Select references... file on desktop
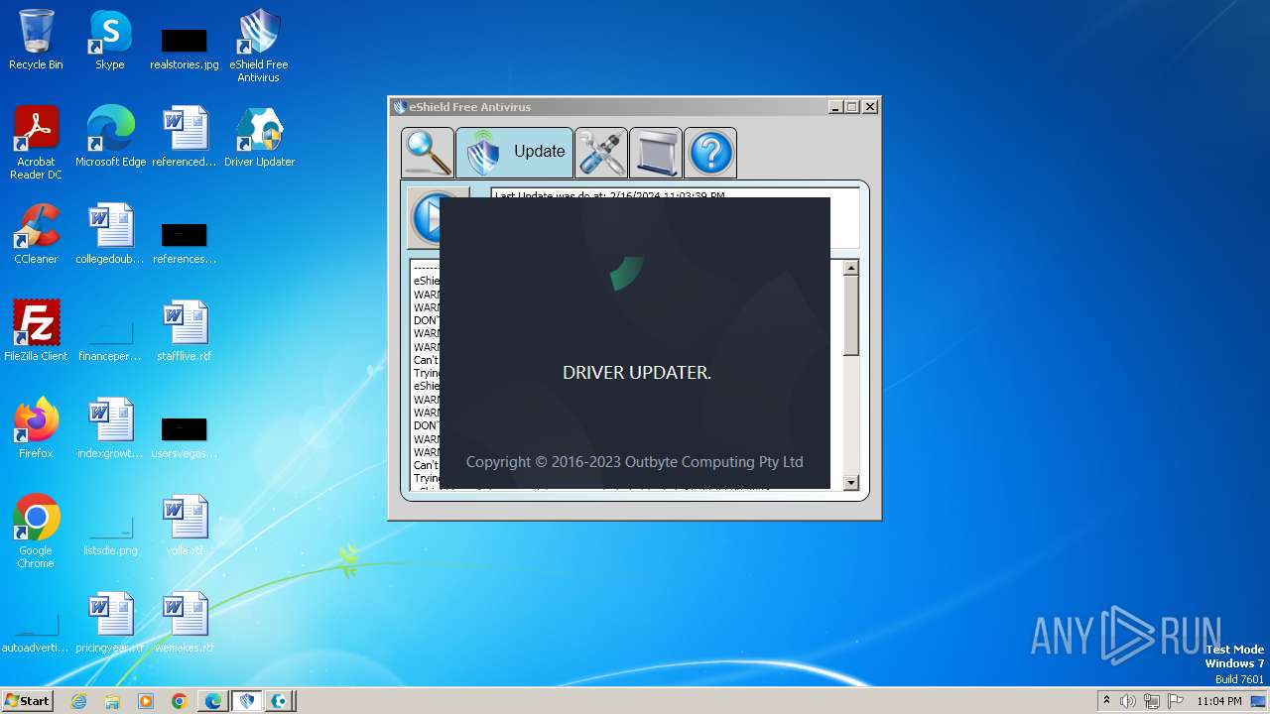 click(185, 244)
